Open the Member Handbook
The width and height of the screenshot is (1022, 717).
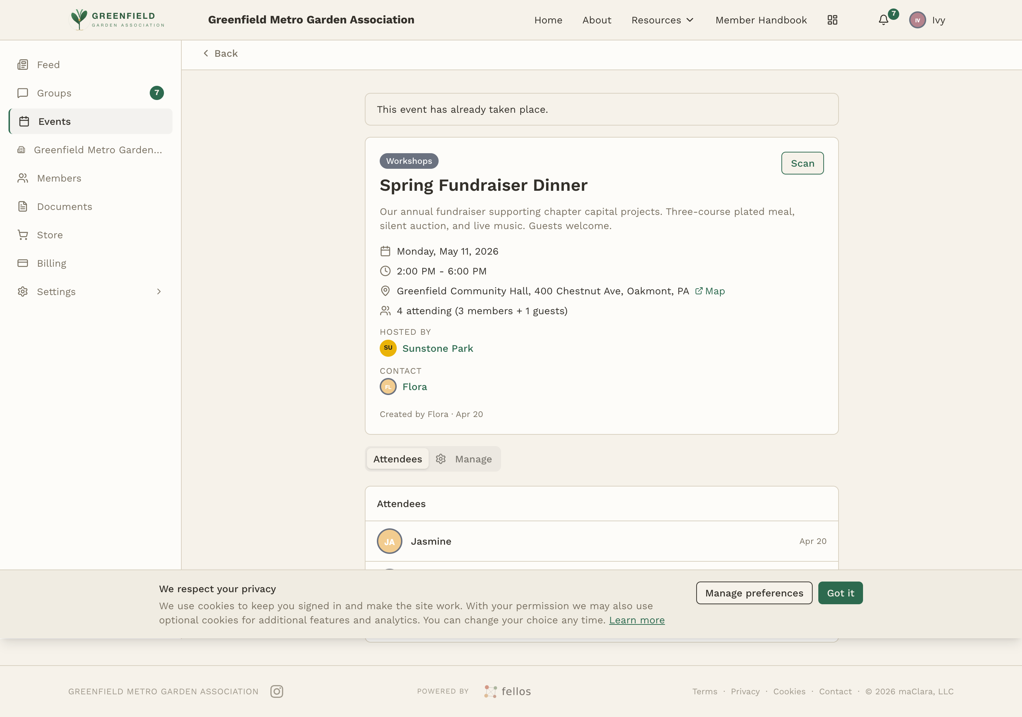(x=761, y=20)
